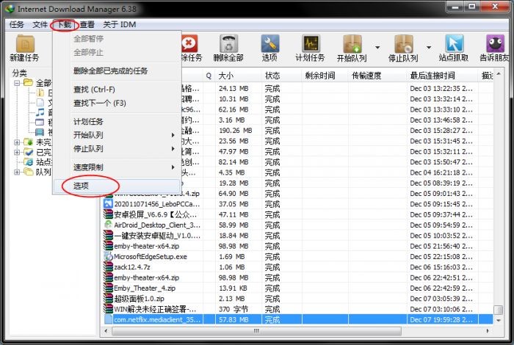Expand the 队列 tree node
This screenshot has width=514, height=345.
(x=17, y=172)
